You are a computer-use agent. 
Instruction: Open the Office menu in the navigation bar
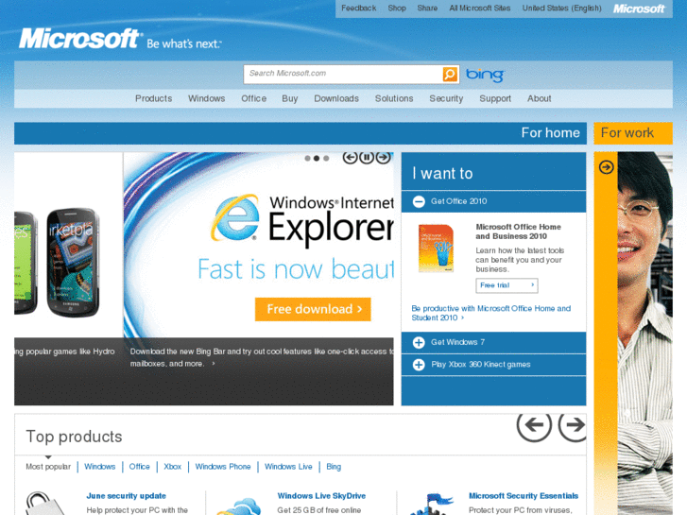click(253, 98)
